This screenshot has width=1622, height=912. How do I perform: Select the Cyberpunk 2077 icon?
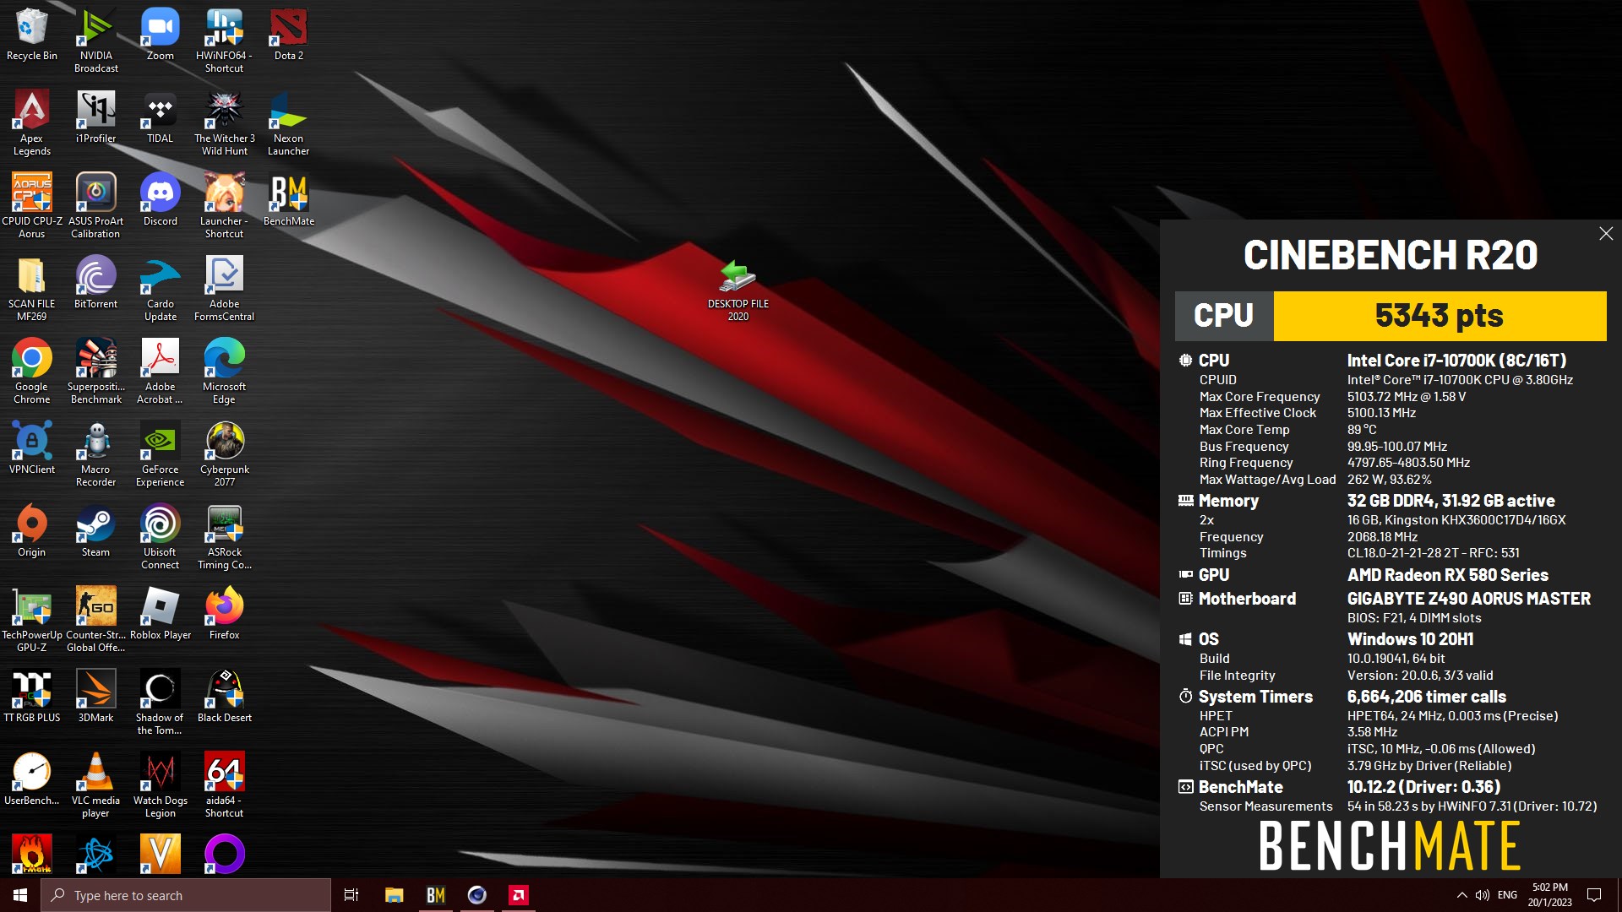224,455
